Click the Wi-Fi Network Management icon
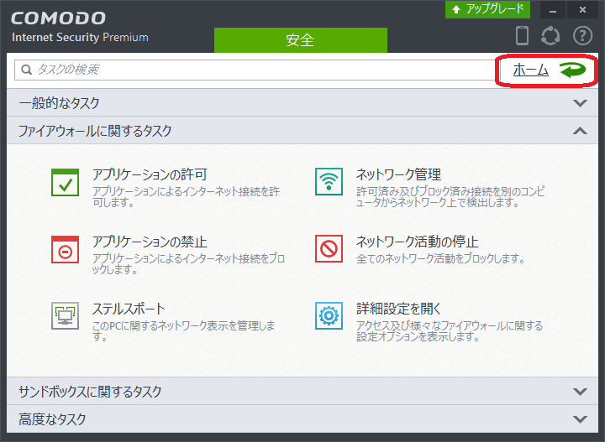 [329, 182]
